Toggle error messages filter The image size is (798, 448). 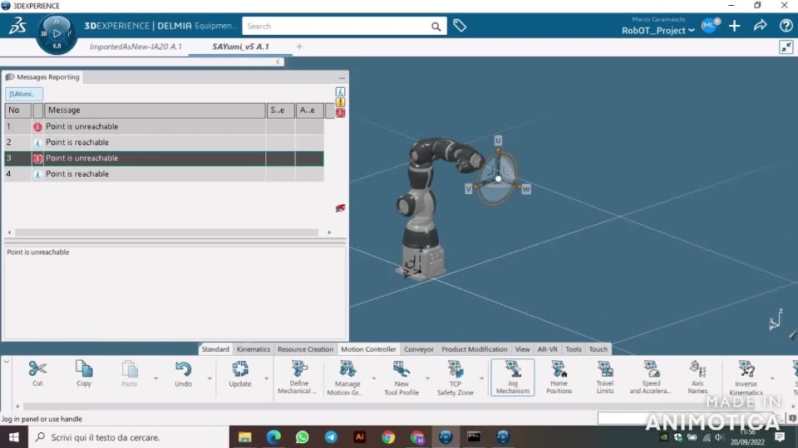coord(340,113)
